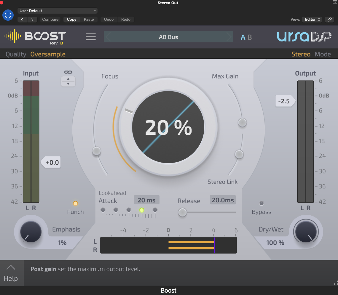Select previous preset left of AB Bus
338x295 pixels.
pyautogui.click(x=109, y=37)
